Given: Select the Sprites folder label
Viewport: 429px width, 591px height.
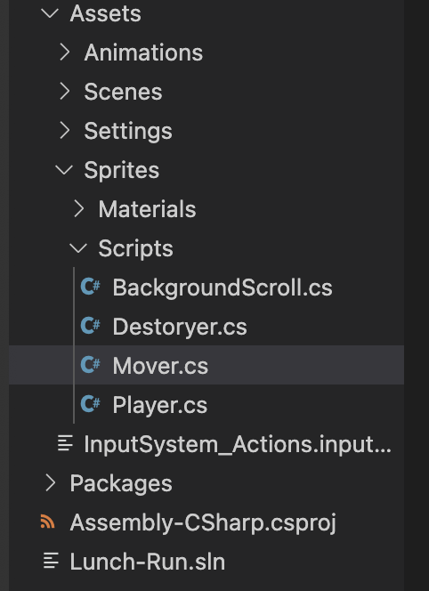Looking at the screenshot, I should point(122,170).
